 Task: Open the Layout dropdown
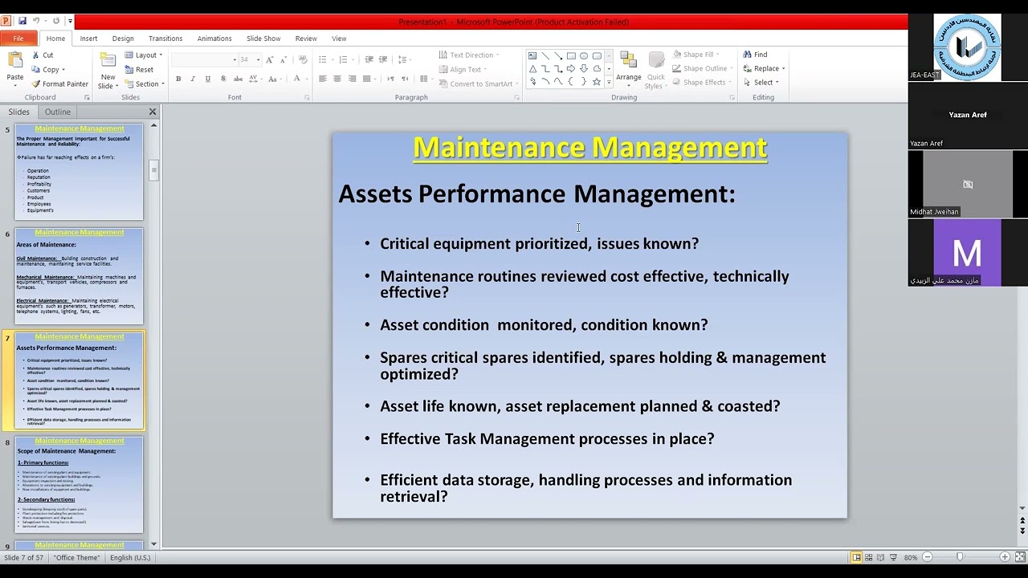(144, 55)
